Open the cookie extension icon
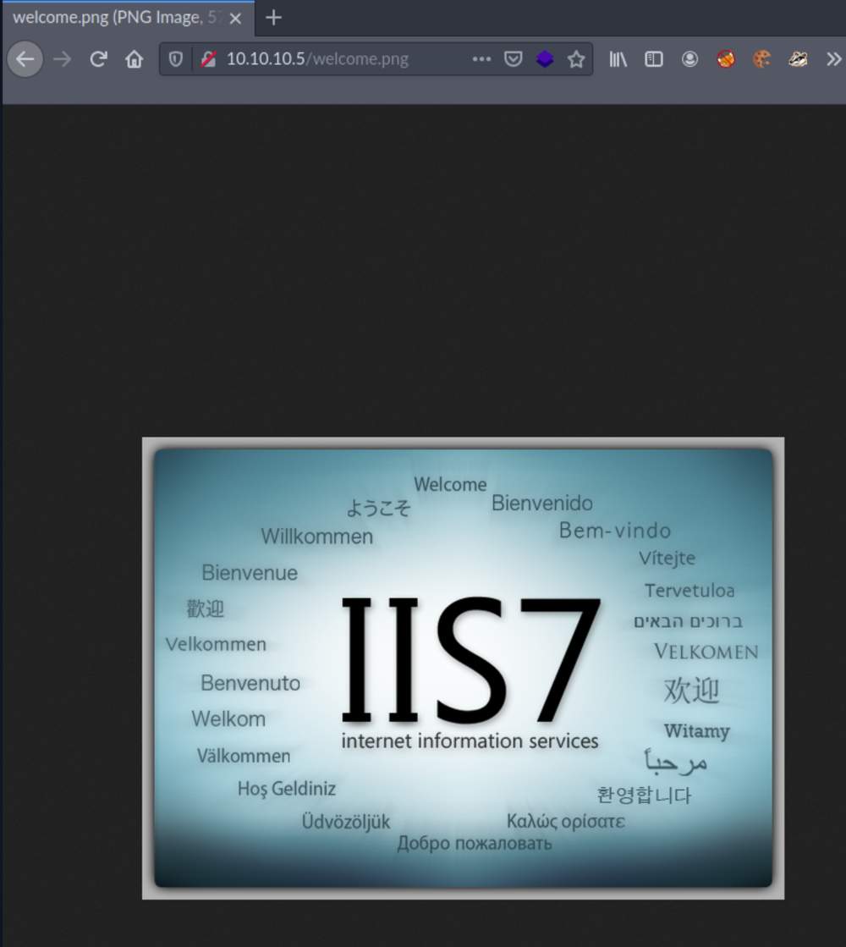846x947 pixels. click(762, 59)
